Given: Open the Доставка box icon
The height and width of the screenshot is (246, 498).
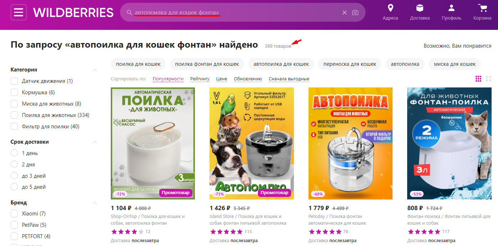Looking at the screenshot, I should click(x=420, y=8).
